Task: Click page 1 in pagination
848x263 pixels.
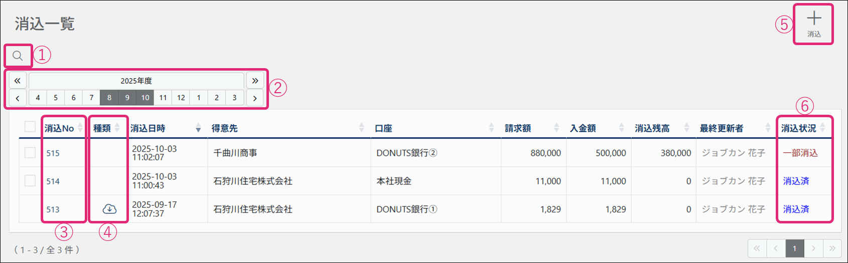Action: pos(794,248)
